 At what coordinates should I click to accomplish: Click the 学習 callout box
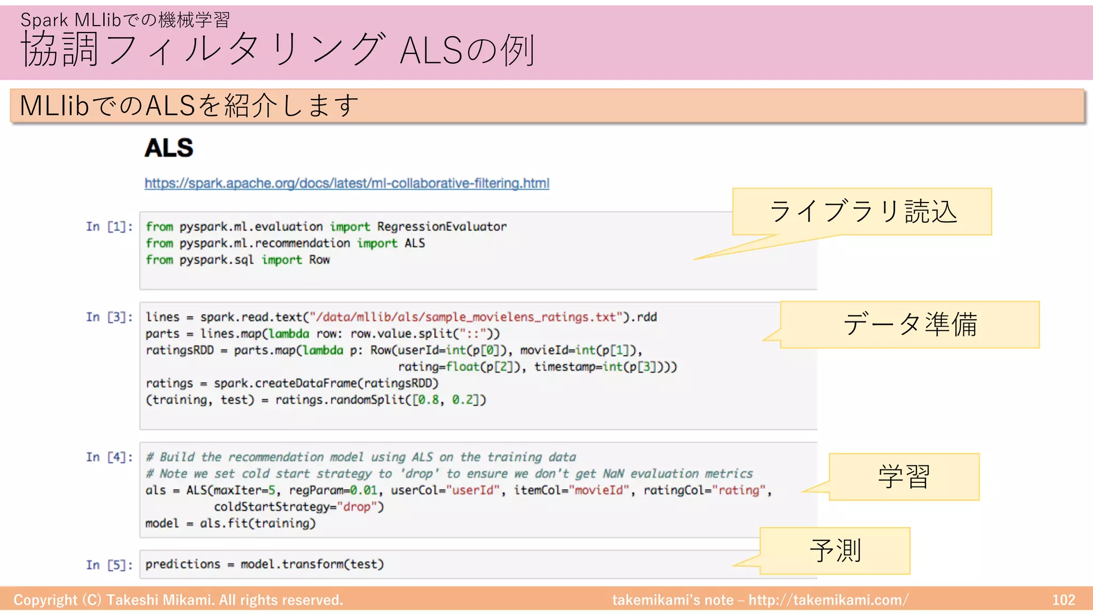pyautogui.click(x=904, y=476)
